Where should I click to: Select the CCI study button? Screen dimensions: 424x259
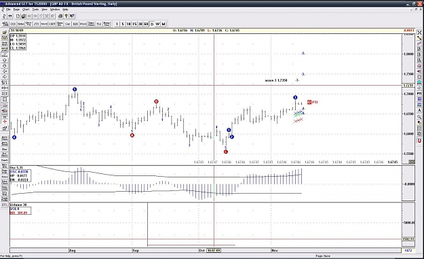pyautogui.click(x=13, y=24)
